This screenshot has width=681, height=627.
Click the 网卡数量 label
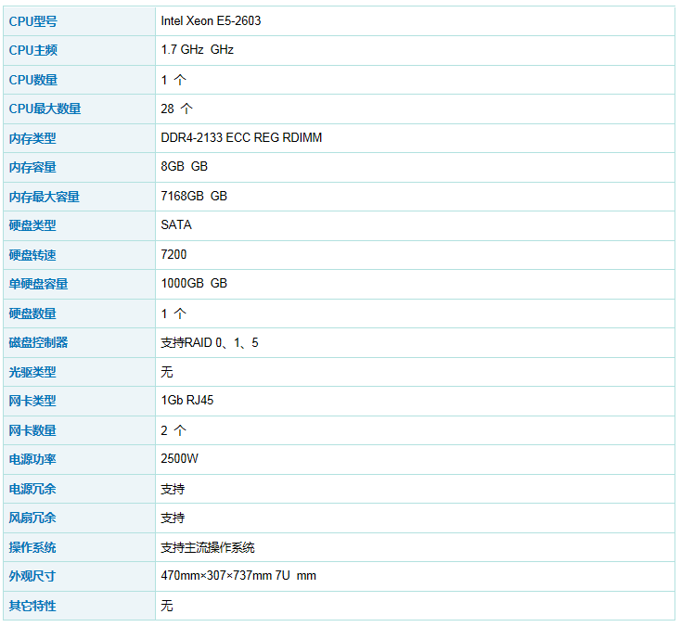pyautogui.click(x=32, y=430)
